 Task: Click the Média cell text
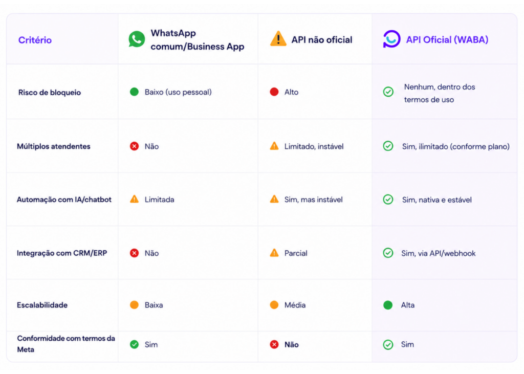(295, 305)
